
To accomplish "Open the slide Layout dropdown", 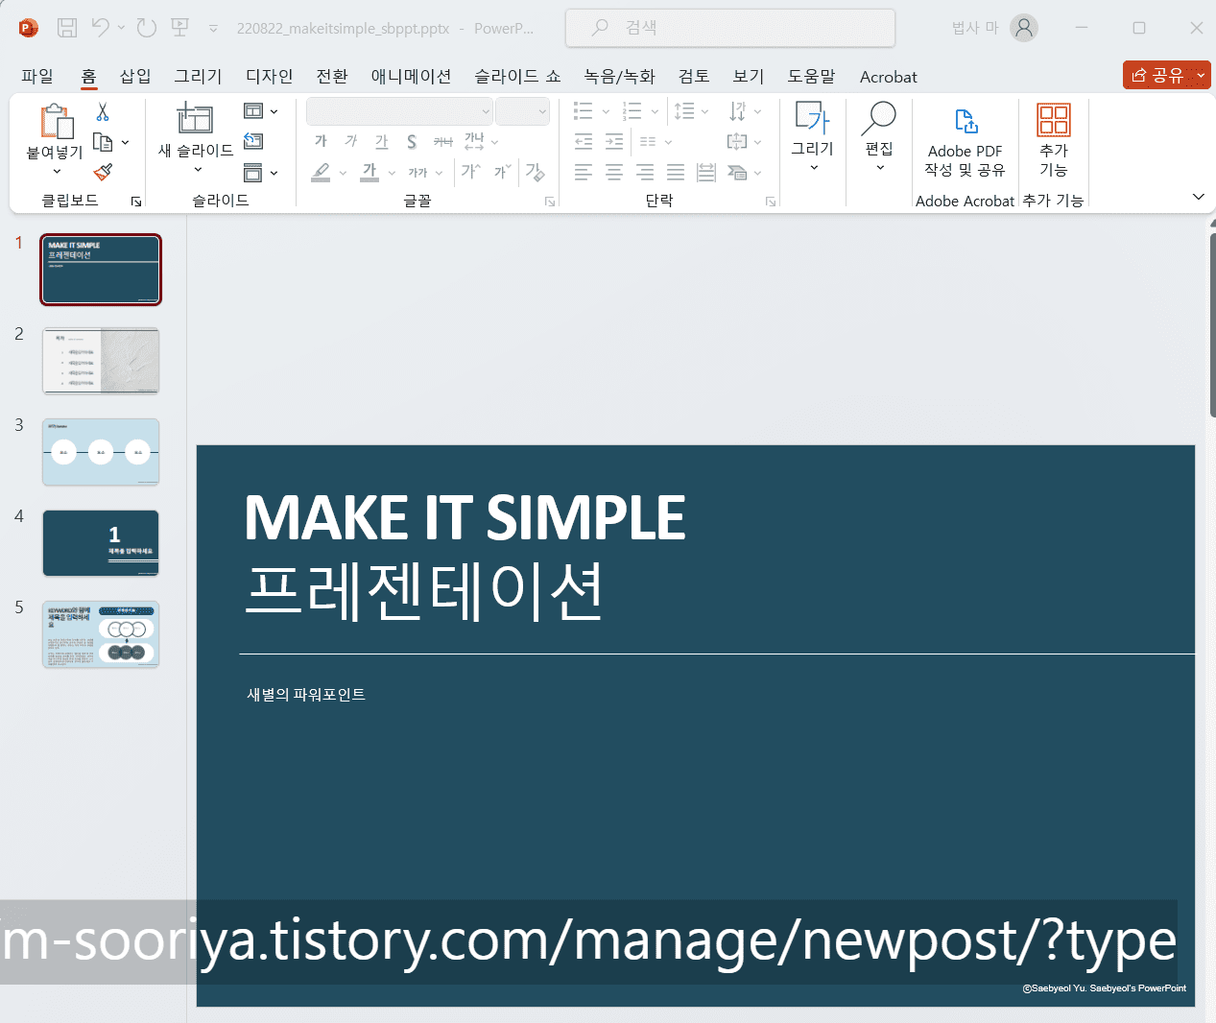I will pos(260,111).
